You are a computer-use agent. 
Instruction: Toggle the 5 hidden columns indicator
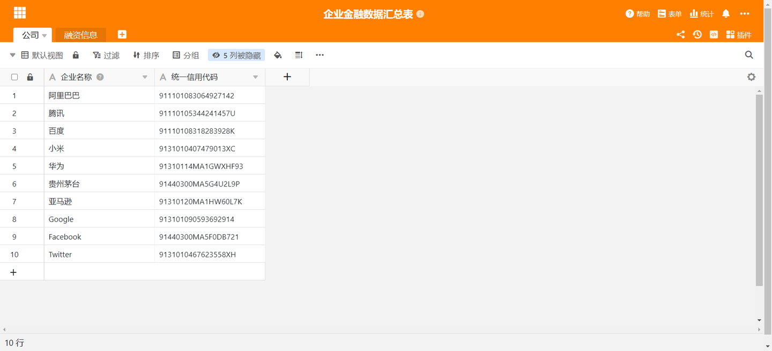pyautogui.click(x=236, y=55)
